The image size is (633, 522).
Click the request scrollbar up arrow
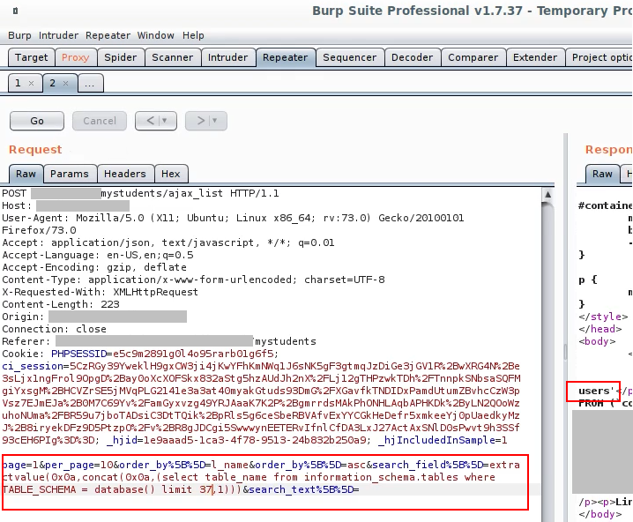(x=547, y=195)
